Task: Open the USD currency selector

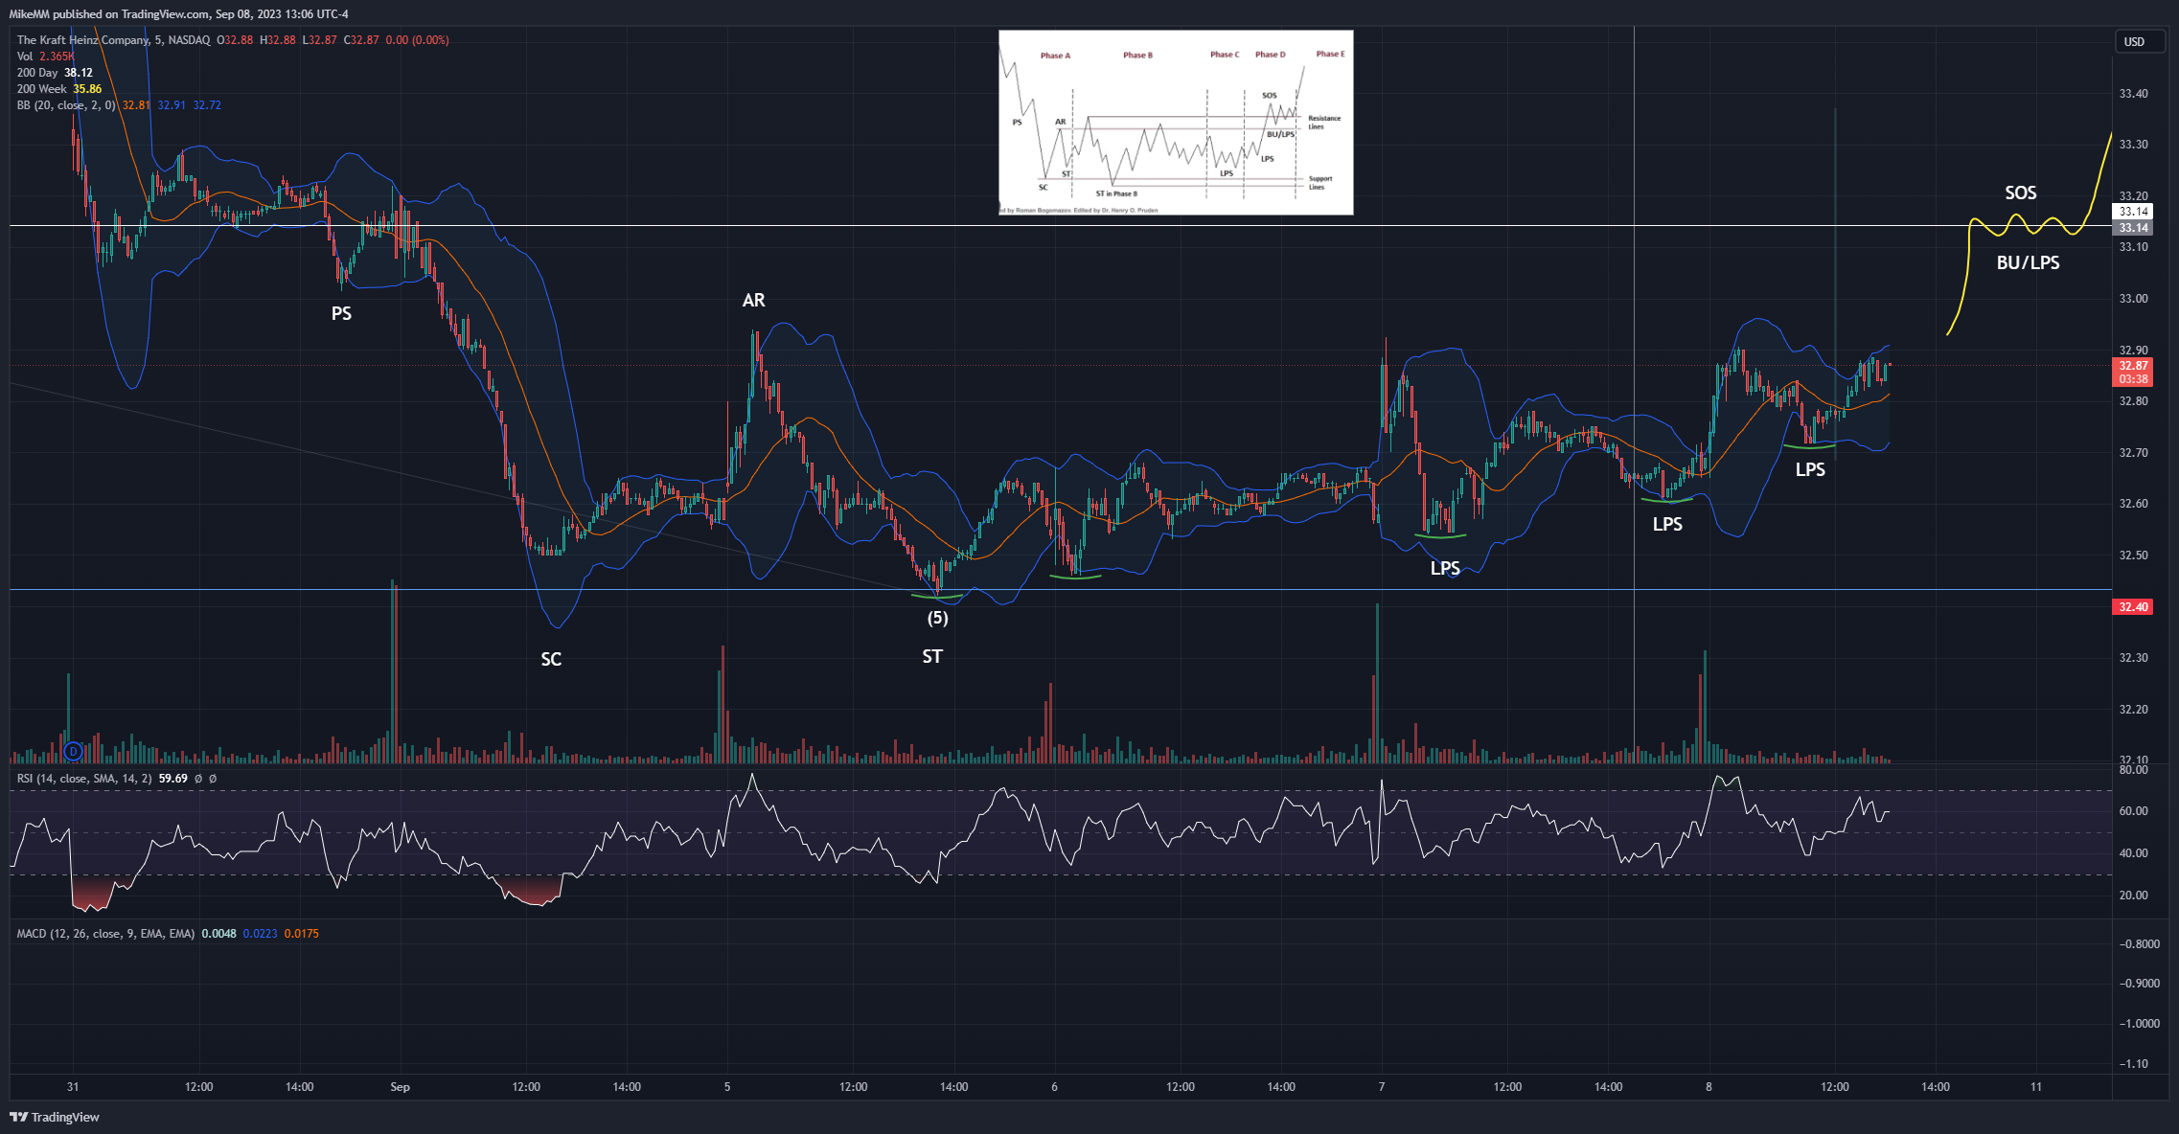Action: pyautogui.click(x=2140, y=41)
